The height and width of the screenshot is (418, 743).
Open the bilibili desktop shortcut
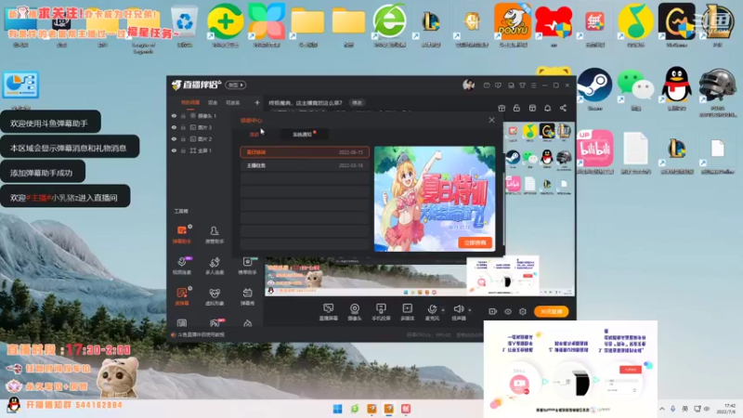pos(594,150)
